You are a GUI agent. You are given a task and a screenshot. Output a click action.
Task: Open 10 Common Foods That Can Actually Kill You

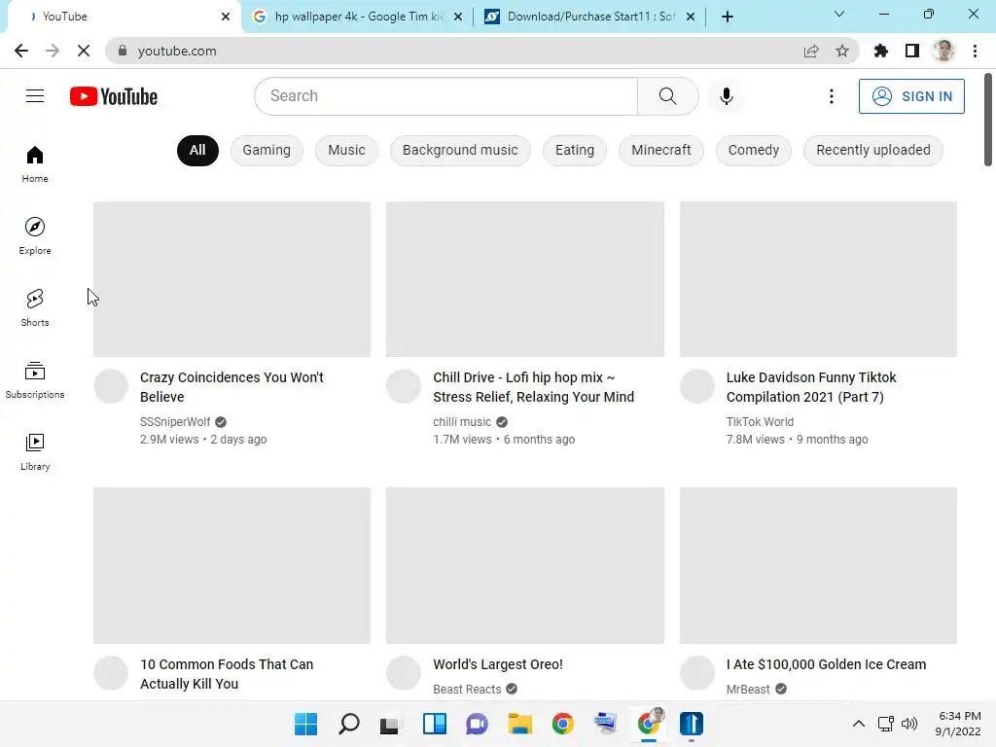point(227,674)
